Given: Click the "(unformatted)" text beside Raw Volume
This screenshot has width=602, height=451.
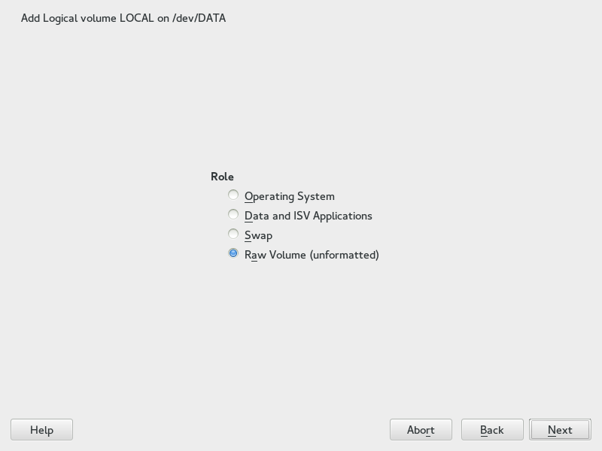Looking at the screenshot, I should point(344,255).
